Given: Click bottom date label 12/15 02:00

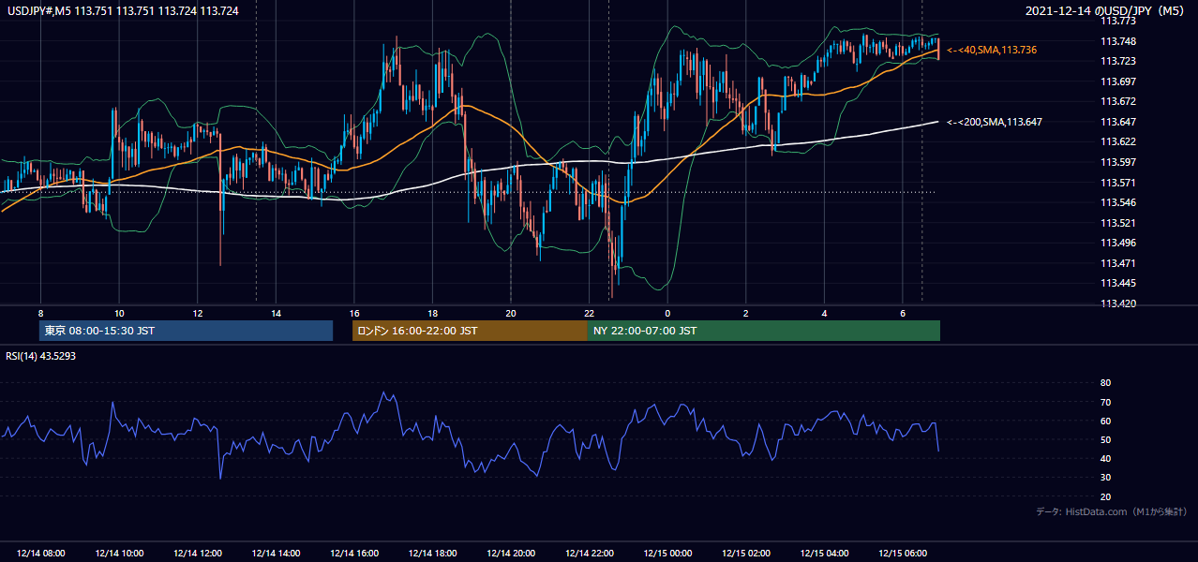Looking at the screenshot, I should tap(746, 554).
